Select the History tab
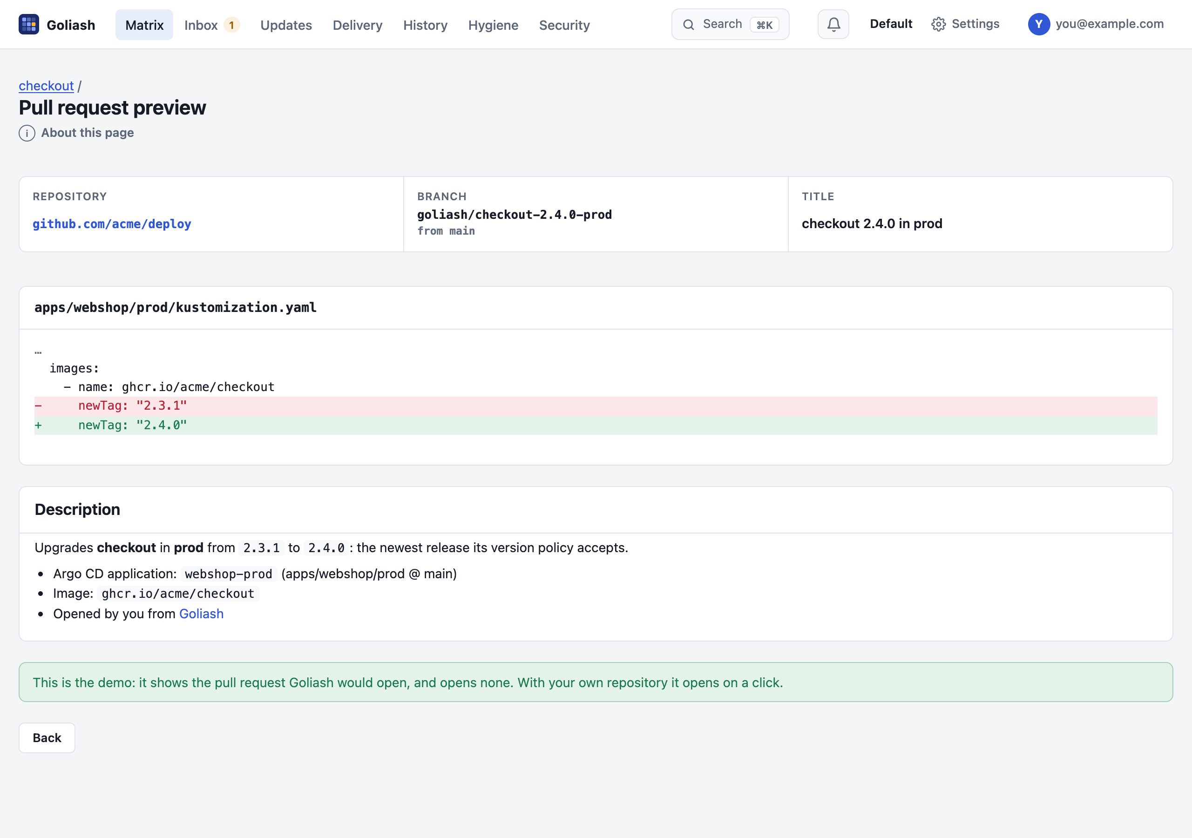This screenshot has height=838, width=1192. point(425,25)
